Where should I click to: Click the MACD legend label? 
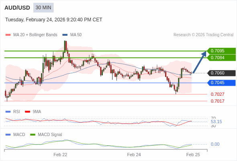[19, 135]
